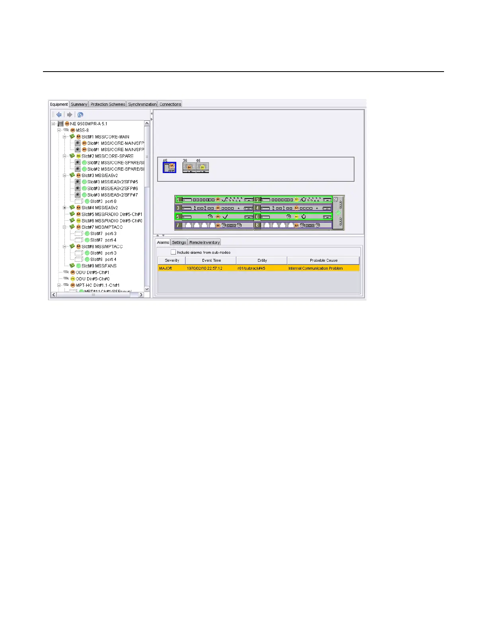Click the back arrow navigation icon
Screen dimensions: 487x630
[59, 115]
